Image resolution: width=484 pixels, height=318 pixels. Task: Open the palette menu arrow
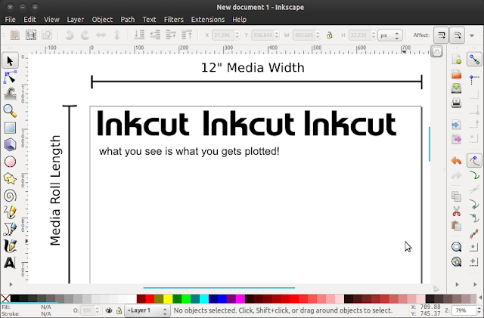(x=480, y=298)
